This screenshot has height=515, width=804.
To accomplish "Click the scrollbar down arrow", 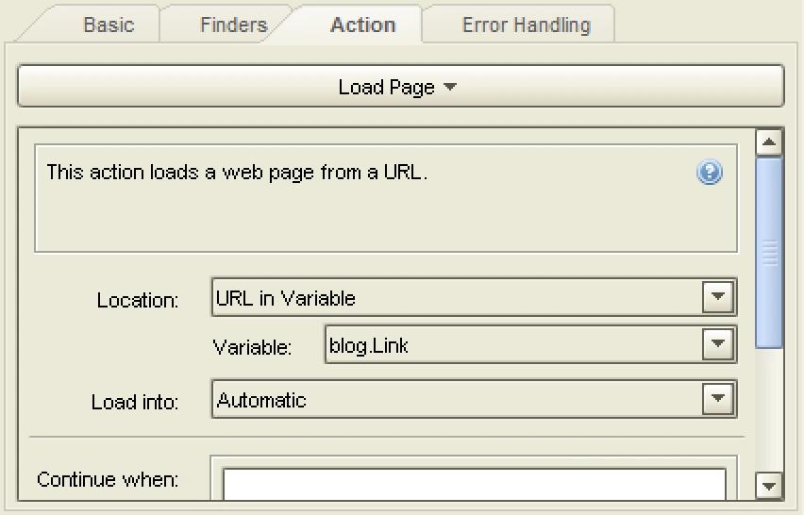I will 769,485.
